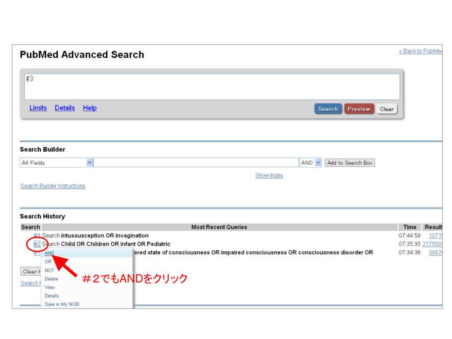Click inside the main query text box containing #3
Image resolution: width=452 pixels, height=339 pixels.
click(x=212, y=87)
